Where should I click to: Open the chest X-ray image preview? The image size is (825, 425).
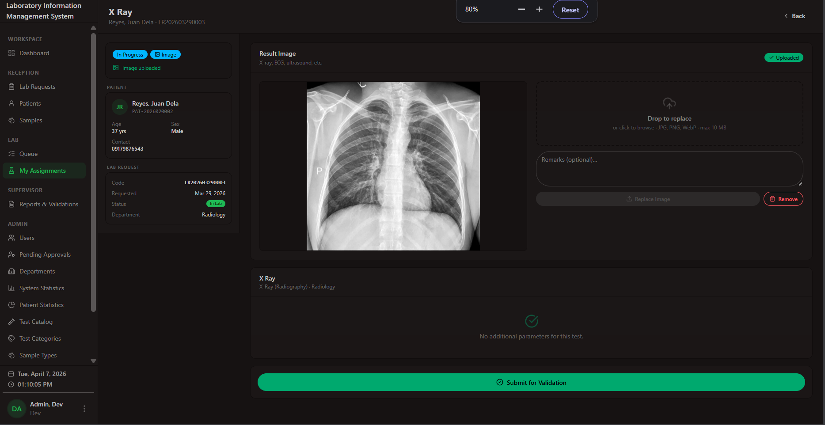[x=393, y=166]
